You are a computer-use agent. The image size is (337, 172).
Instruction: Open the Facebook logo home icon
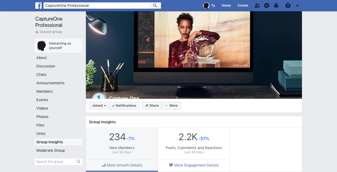tap(38, 6)
